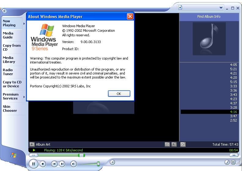
Task: Select the playlist track lasting 3:47
Action: (x=210, y=116)
